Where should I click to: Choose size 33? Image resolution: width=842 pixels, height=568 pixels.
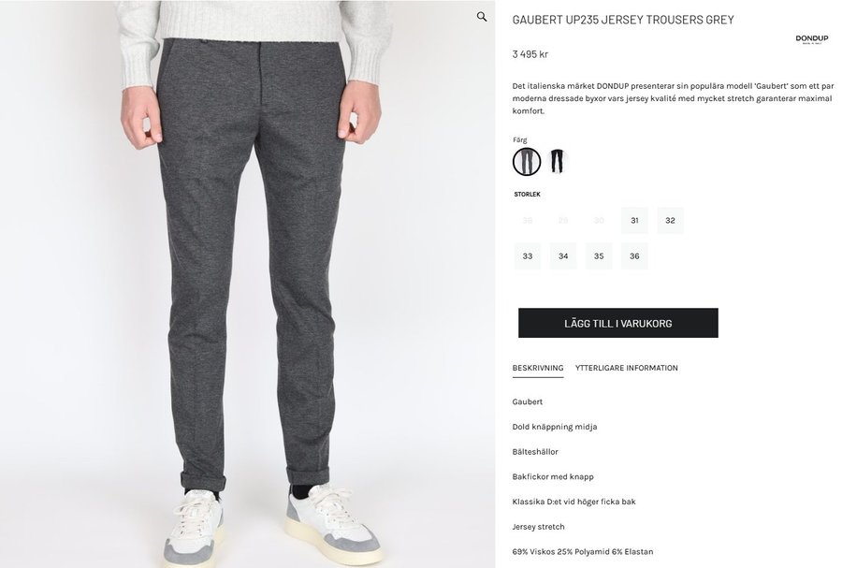coord(528,256)
